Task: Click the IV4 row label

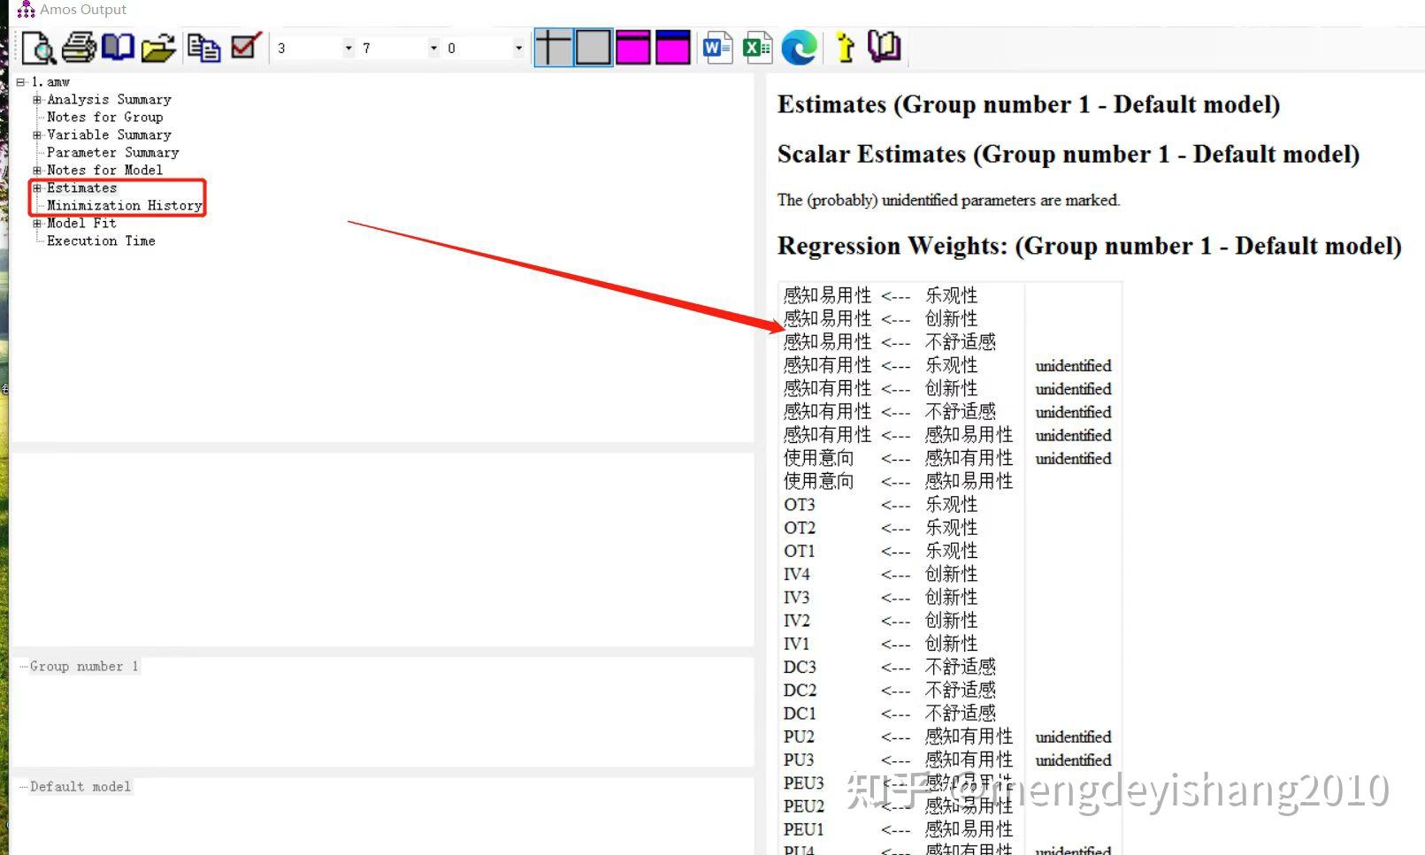Action: [x=796, y=574]
